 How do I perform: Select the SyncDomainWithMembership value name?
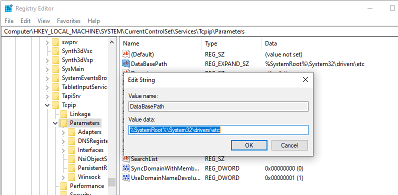[164, 168]
